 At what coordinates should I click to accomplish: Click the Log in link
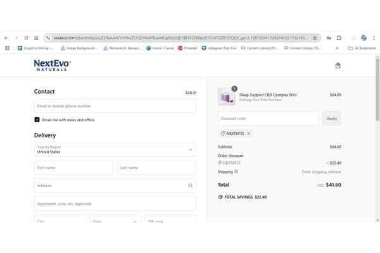(191, 92)
